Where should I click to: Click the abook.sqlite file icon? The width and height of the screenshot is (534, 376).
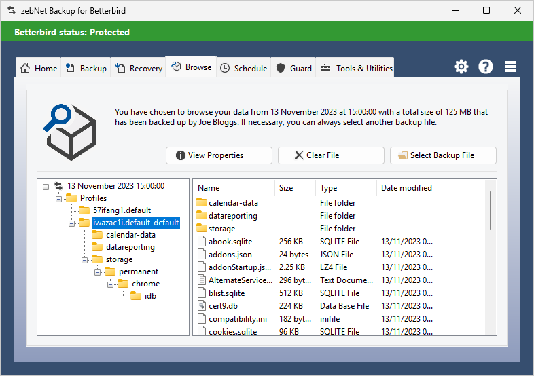(201, 242)
